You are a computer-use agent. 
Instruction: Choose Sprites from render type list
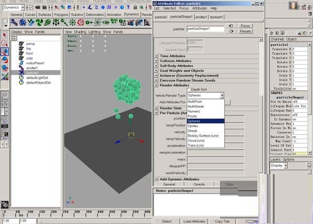(x=205, y=126)
